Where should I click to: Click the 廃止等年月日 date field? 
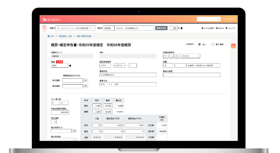61,131
